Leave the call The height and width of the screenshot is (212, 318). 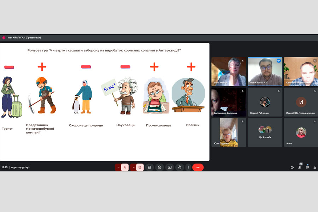tap(198, 167)
